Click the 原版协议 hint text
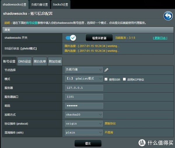 tap(110, 124)
